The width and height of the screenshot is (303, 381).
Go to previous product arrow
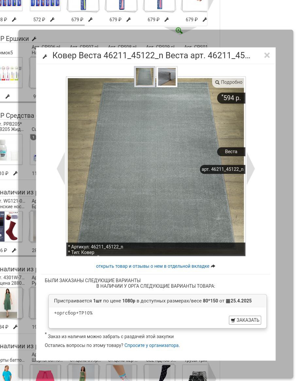[x=61, y=168]
